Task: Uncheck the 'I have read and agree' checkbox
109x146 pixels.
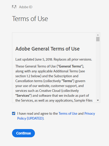Action: click(14, 113)
